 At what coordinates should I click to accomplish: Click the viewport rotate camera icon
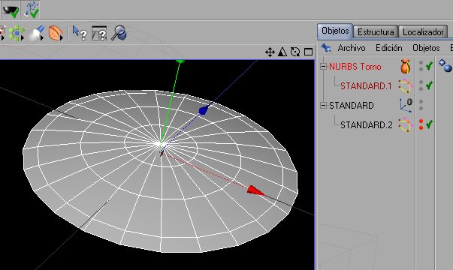(295, 52)
